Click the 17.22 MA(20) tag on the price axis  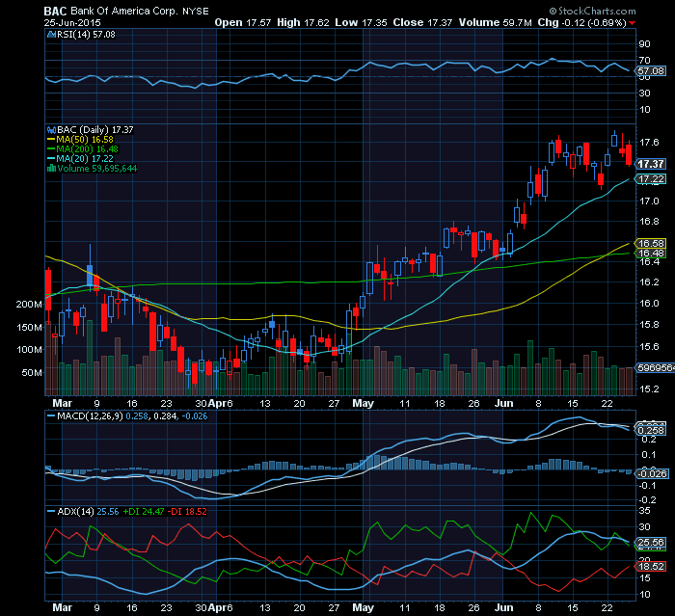coord(651,179)
